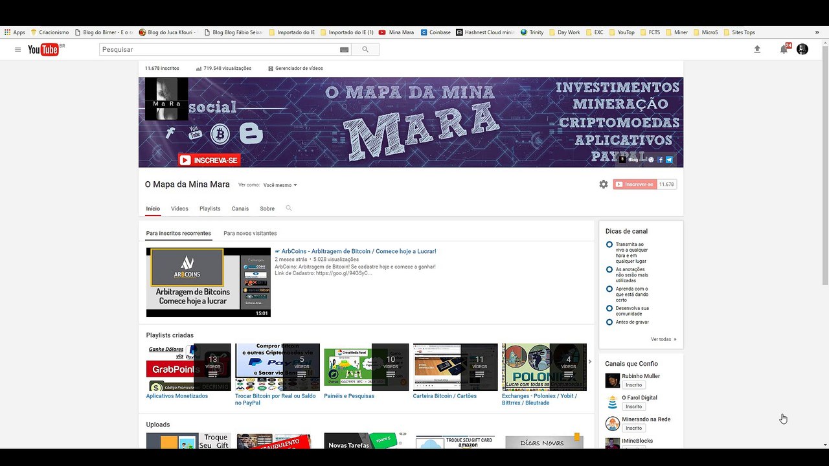
Task: Switch to the Sobre channel tab
Action: (x=267, y=208)
